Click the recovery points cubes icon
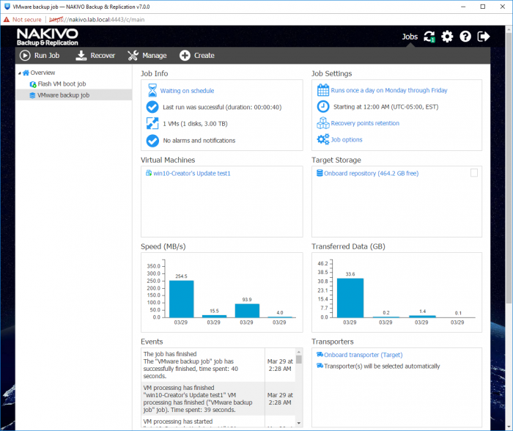Image resolution: width=513 pixels, height=431 pixels. pyautogui.click(x=323, y=123)
